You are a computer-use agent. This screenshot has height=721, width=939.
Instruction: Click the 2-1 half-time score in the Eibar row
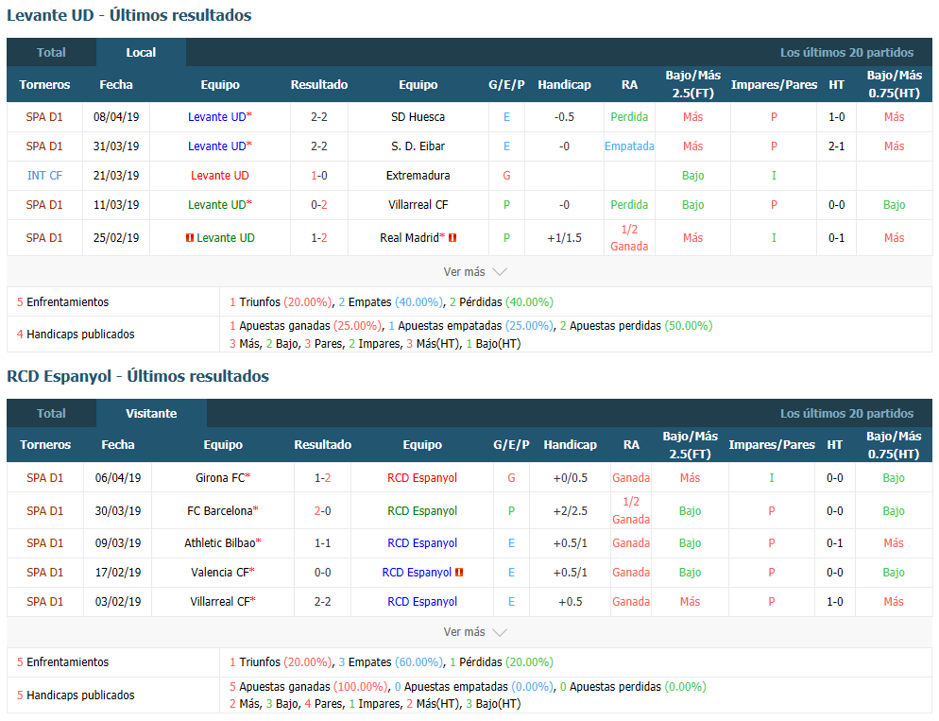pyautogui.click(x=837, y=146)
